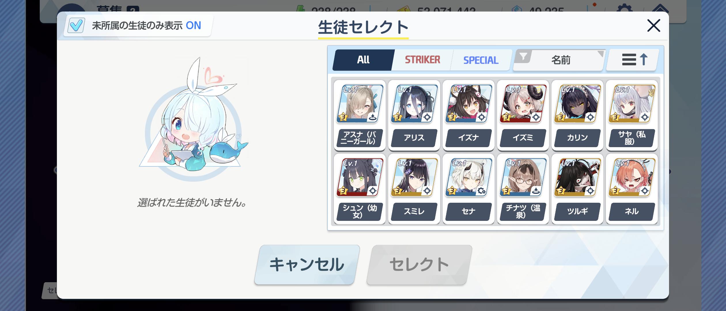Switch to the STRIKER tab
The image size is (726, 311).
tap(422, 60)
